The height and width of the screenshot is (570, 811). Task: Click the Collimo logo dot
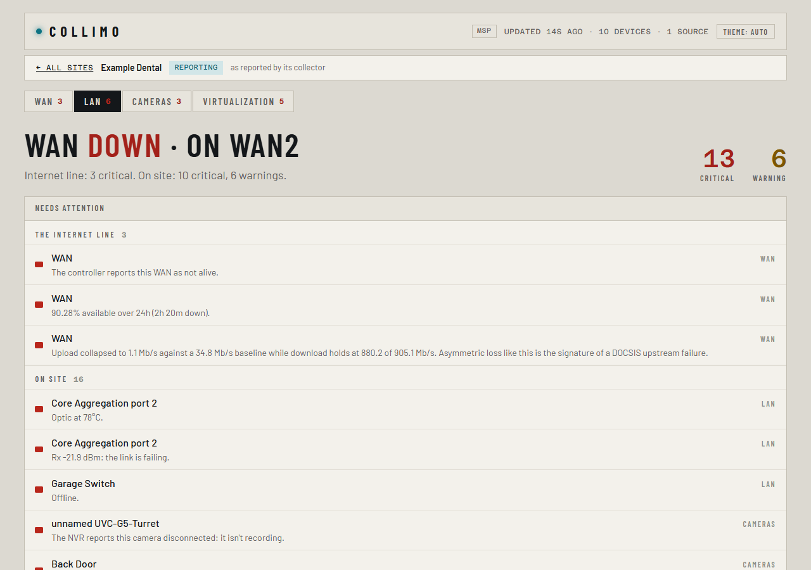coord(39,32)
